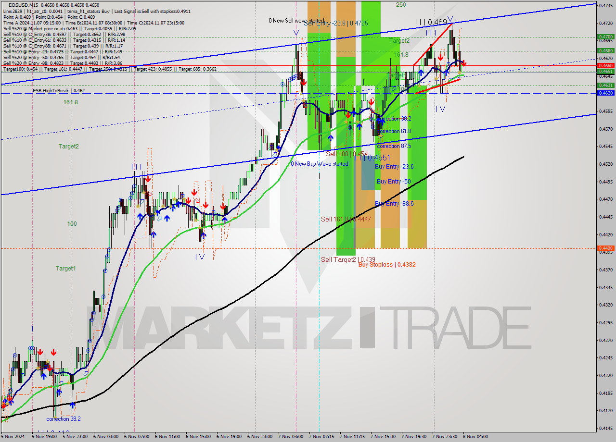The height and width of the screenshot is (442, 616).
Task: Click the 'Buy Entry -23.6' label
Action: [x=394, y=167]
